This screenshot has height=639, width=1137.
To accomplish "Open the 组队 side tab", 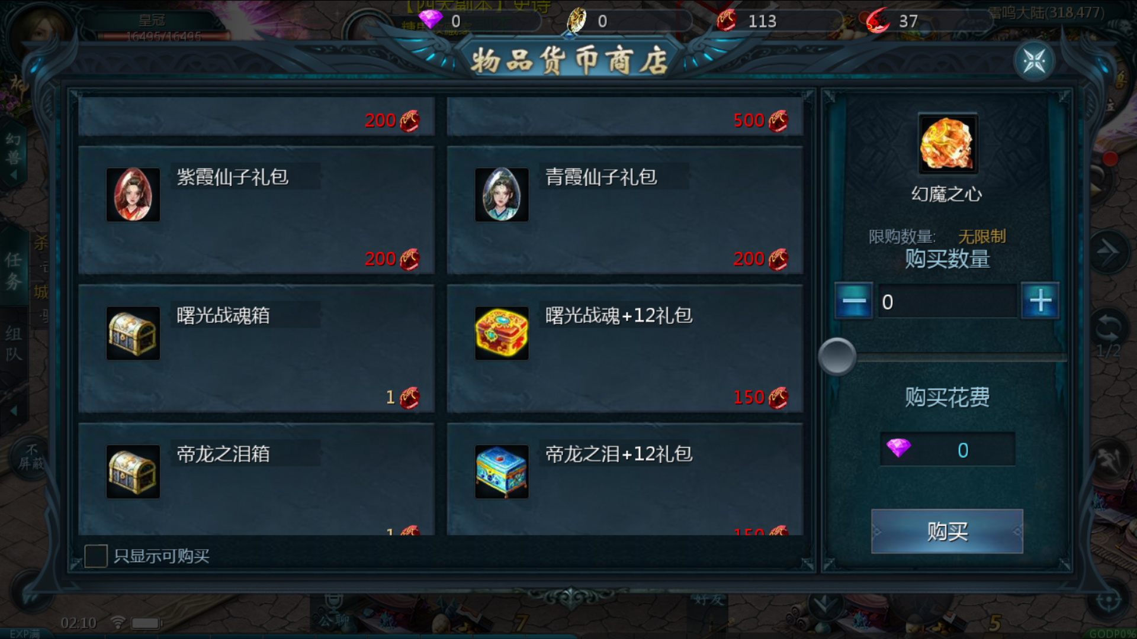I will point(14,343).
